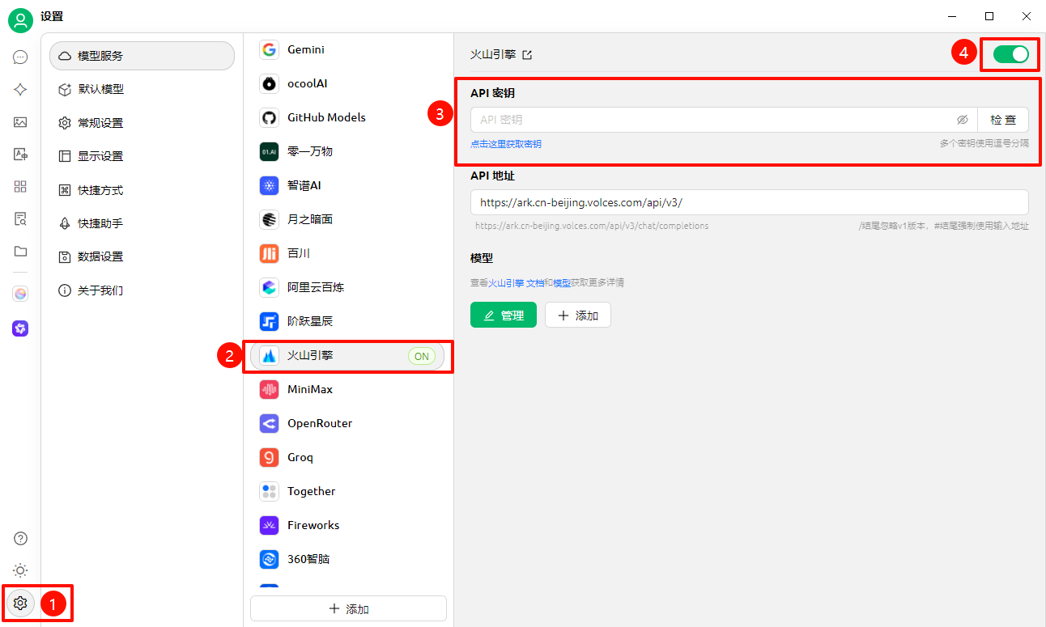Open settings via the gear icon
1046x627 pixels.
click(x=20, y=603)
